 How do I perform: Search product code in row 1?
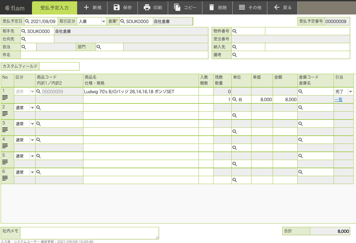click(x=38, y=92)
